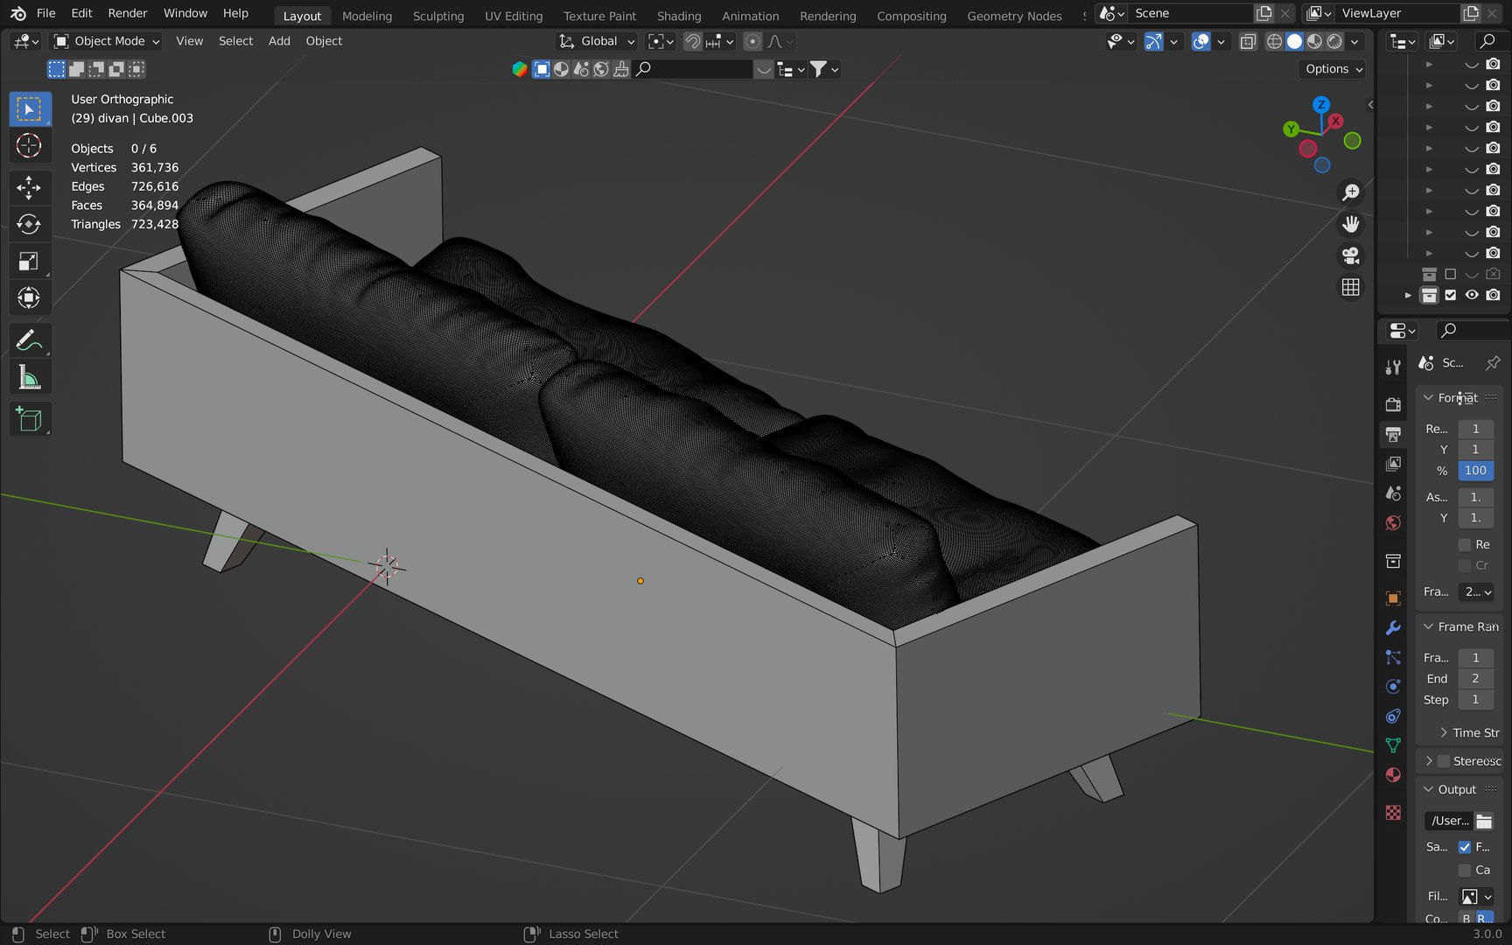Switch to rendered shading mode

tap(1334, 41)
